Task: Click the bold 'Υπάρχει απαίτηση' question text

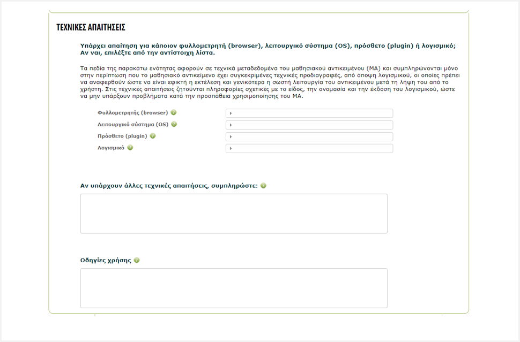Action: [x=268, y=46]
